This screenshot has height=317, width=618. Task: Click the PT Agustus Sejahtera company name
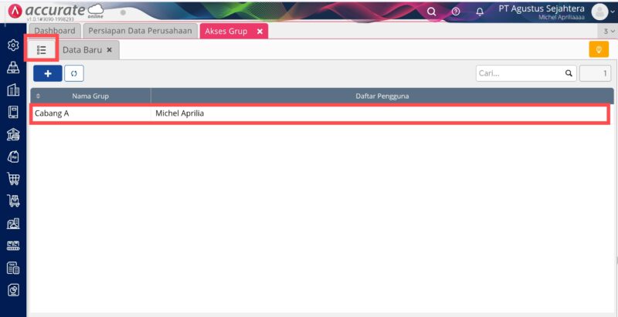tap(542, 8)
